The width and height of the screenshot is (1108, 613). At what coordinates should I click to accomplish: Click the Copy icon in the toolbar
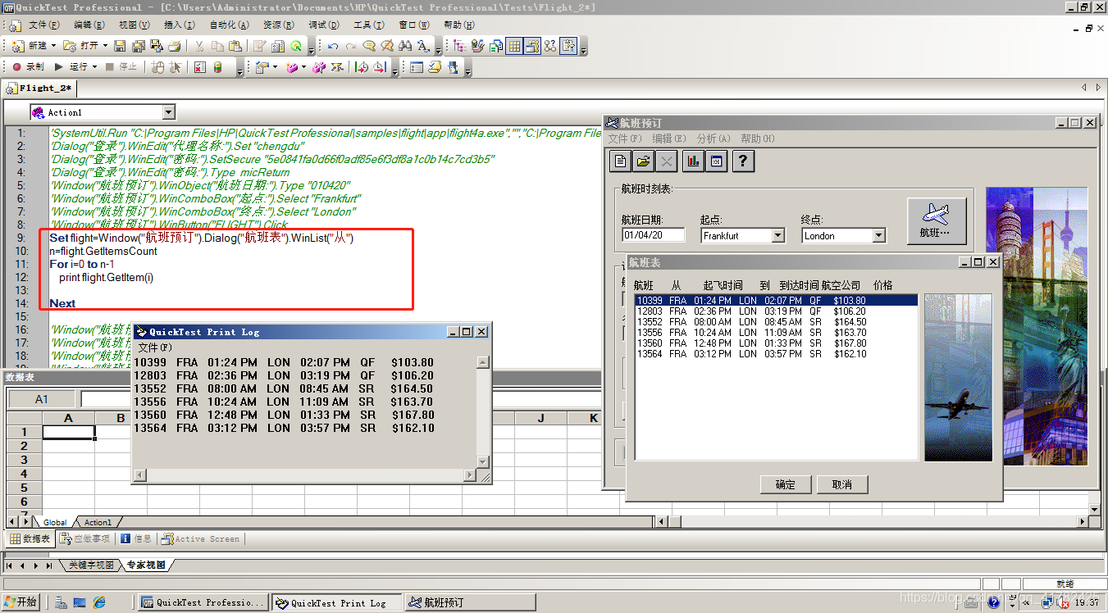[217, 46]
